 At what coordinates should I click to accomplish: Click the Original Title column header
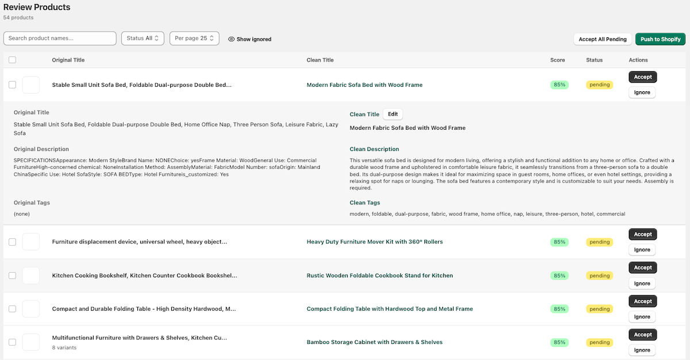[x=68, y=60]
